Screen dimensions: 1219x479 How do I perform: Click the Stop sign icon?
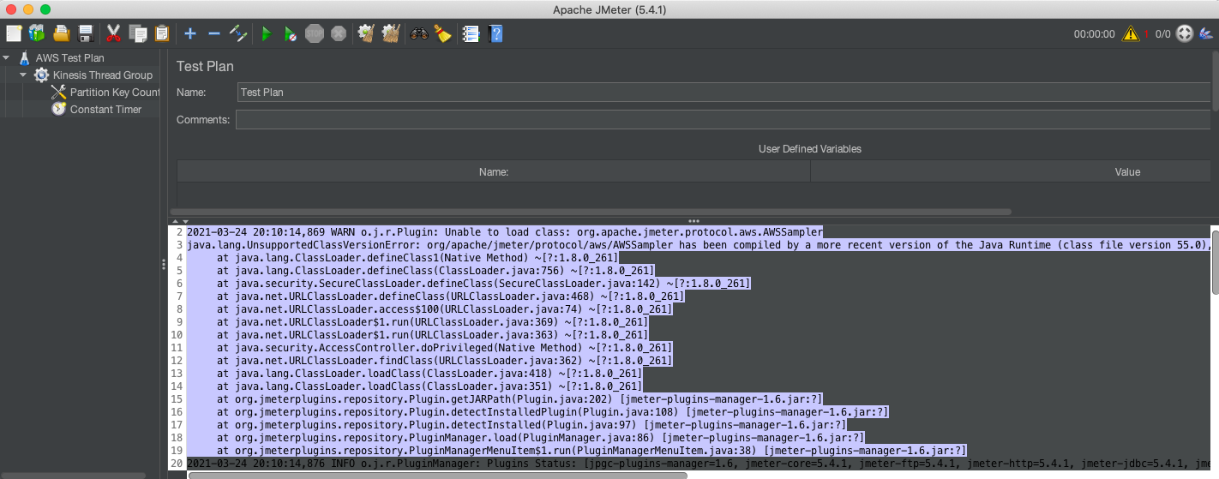pos(315,33)
